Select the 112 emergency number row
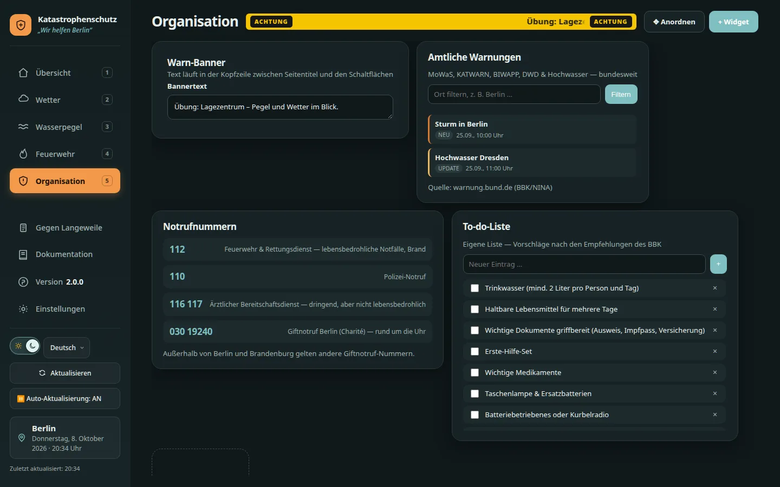This screenshot has width=780, height=487. coord(297,249)
